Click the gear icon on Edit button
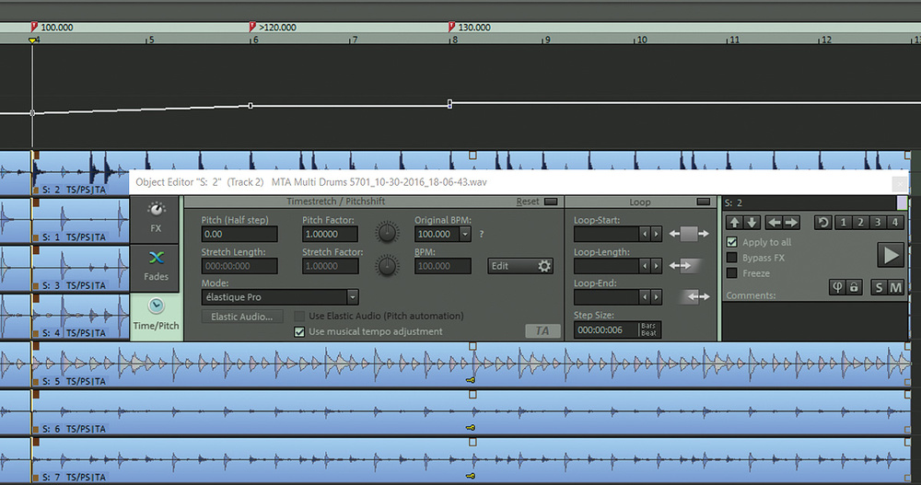Screen dimensions: 921x485 coord(544,266)
